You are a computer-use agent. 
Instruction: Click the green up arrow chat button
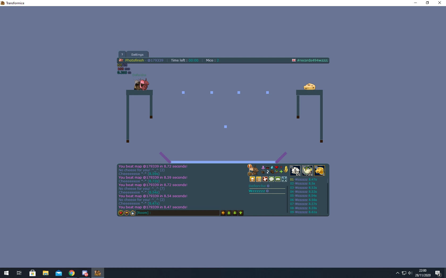click(241, 213)
